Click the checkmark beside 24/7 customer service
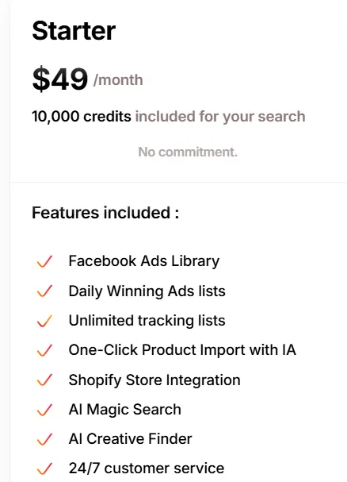This screenshot has width=347, height=482. [x=44, y=469]
